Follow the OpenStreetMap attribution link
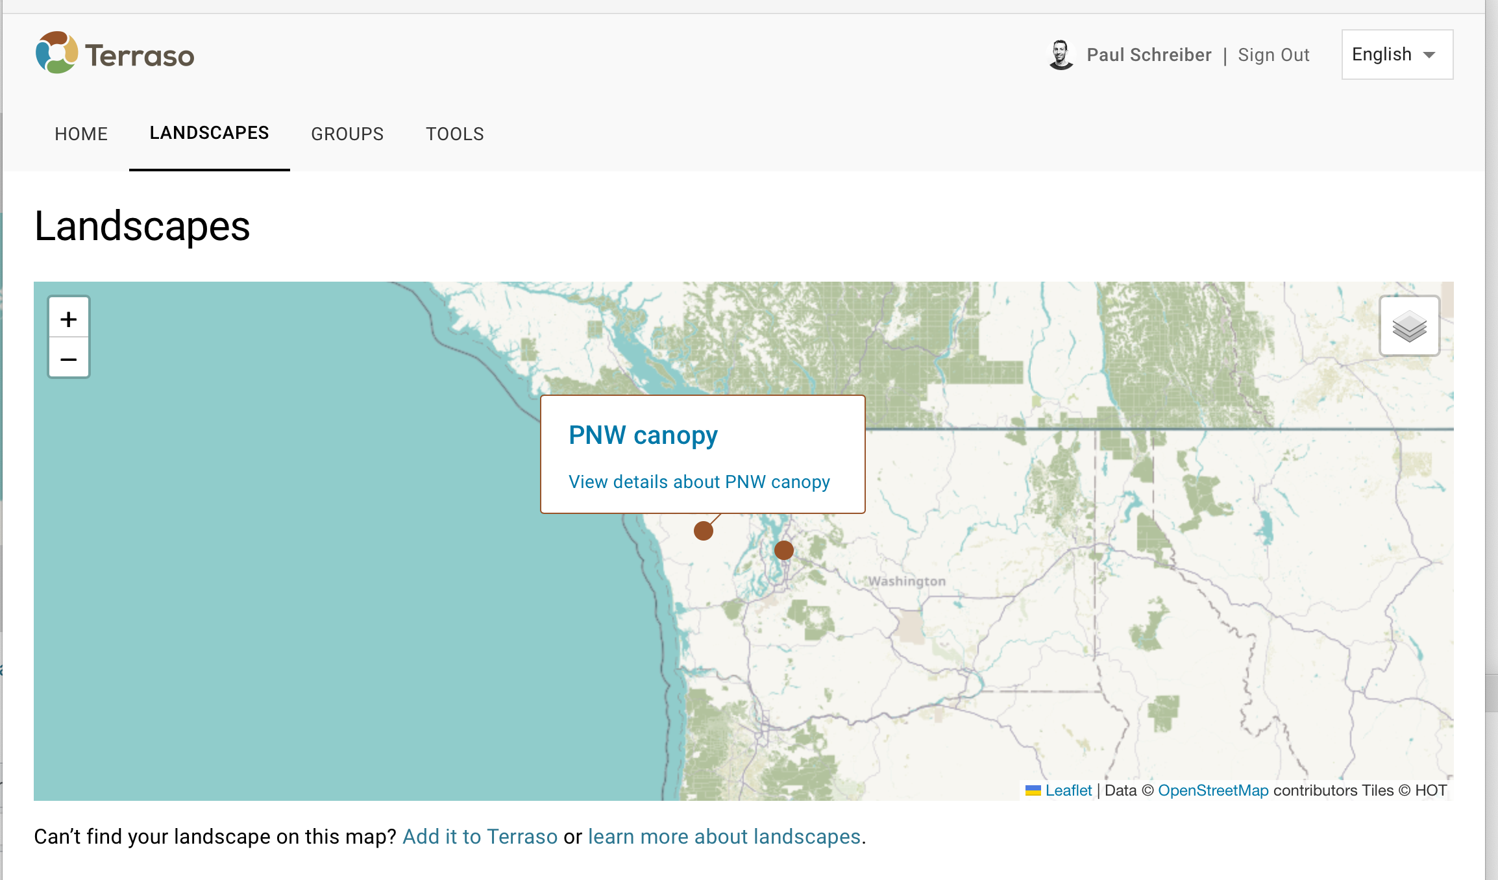This screenshot has width=1498, height=880. [x=1213, y=790]
